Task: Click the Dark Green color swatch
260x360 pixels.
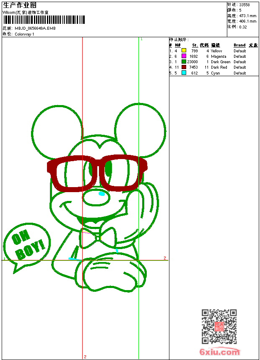Action: pos(184,62)
